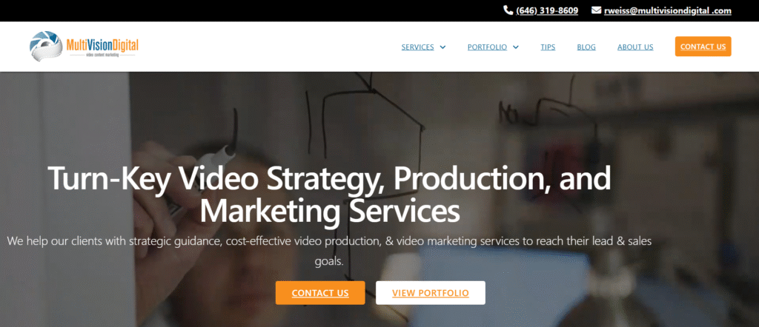Viewport: 759px width, 327px height.
Task: Click the envelope mail icon
Action: [597, 10]
